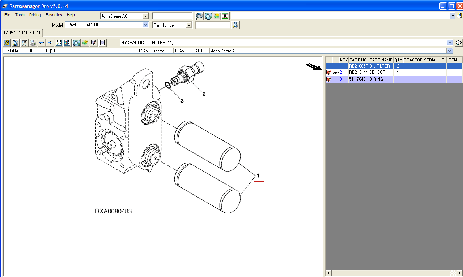Image resolution: width=463 pixels, height=277 pixels.
Task: Click the barcode icon in top toolbar
Action: click(225, 16)
